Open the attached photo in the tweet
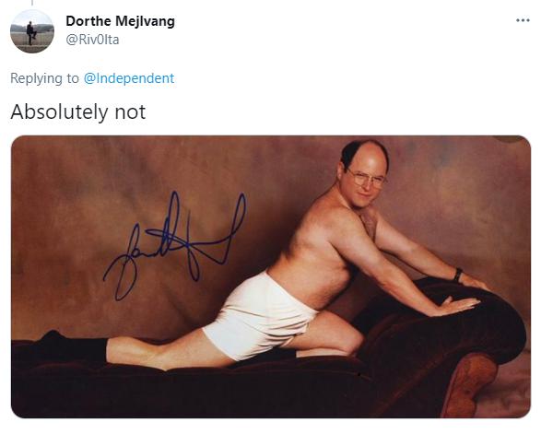Image resolution: width=541 pixels, height=434 pixels. point(271,276)
